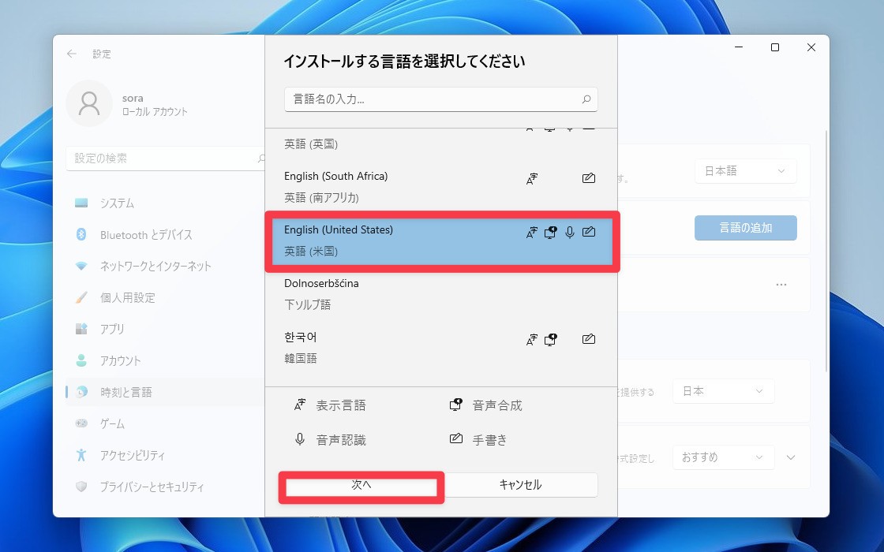Click the three-dot menu for the installed language

(x=781, y=285)
